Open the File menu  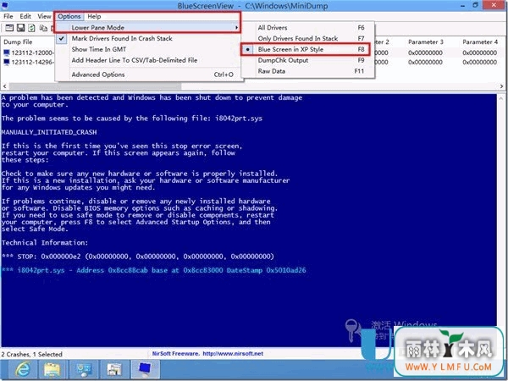[x=8, y=16]
